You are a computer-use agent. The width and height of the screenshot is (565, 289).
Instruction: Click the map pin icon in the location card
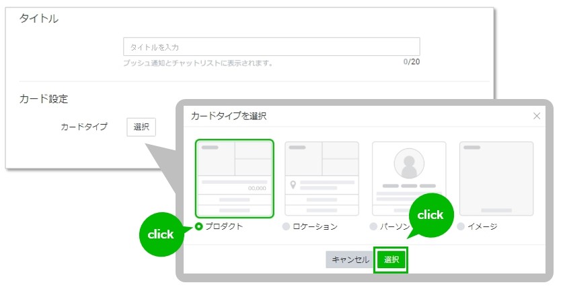[x=293, y=185]
